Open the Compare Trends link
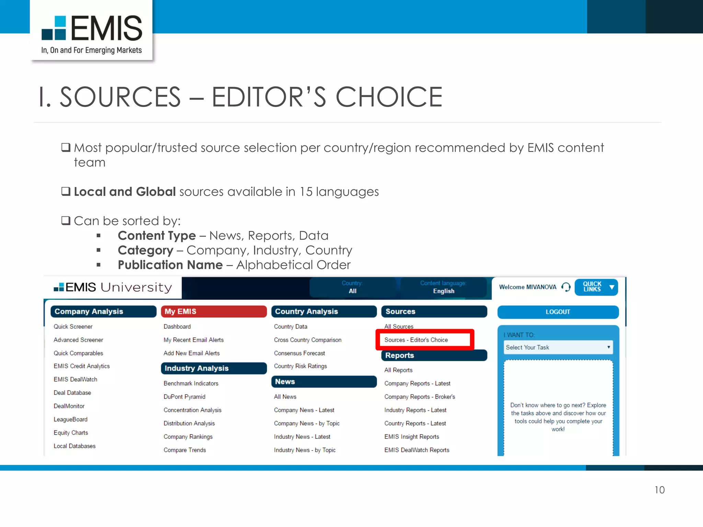The image size is (703, 527). (x=185, y=450)
